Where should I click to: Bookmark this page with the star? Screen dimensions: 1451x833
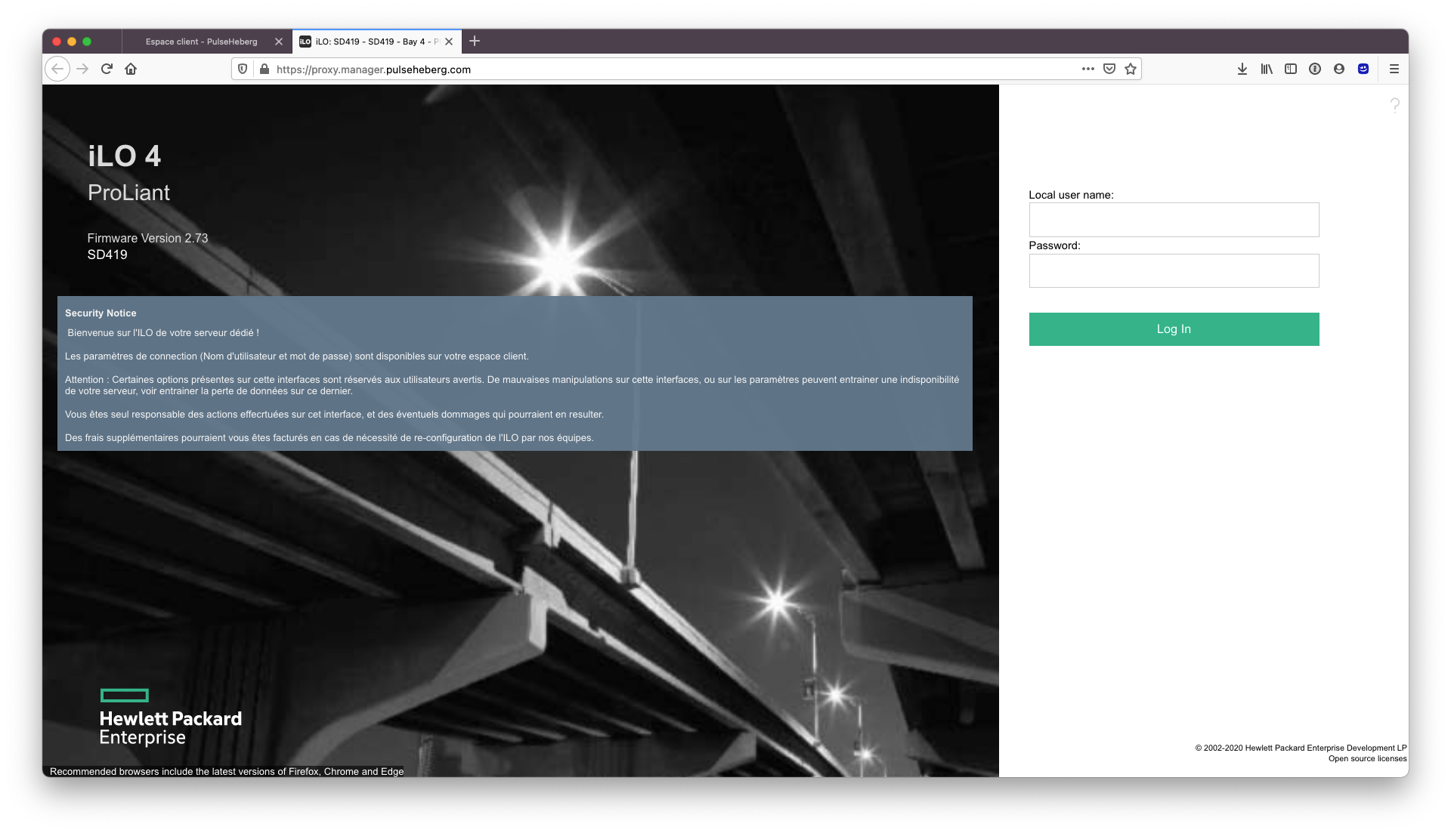click(x=1131, y=69)
